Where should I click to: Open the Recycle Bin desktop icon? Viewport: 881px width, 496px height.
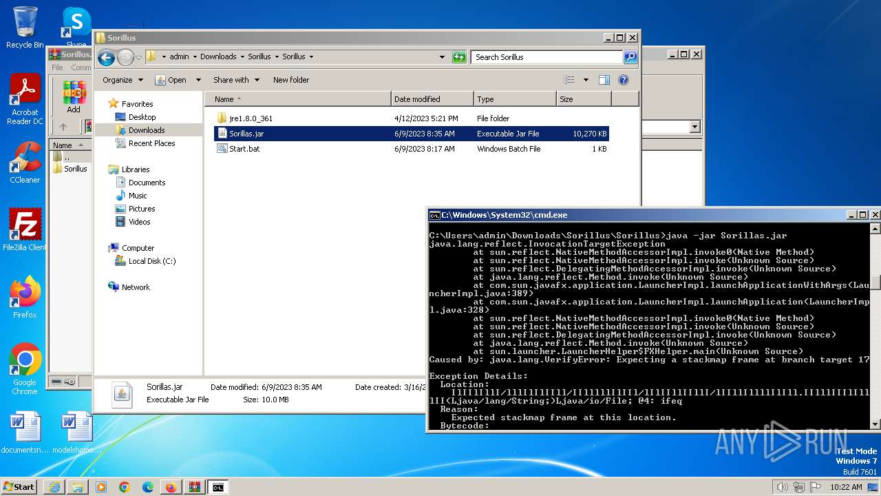[x=25, y=28]
